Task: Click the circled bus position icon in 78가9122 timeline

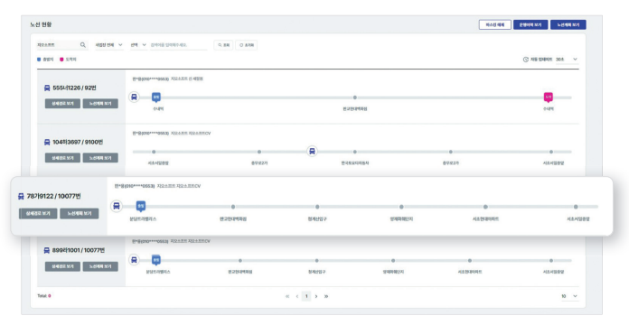Action: tap(117, 207)
